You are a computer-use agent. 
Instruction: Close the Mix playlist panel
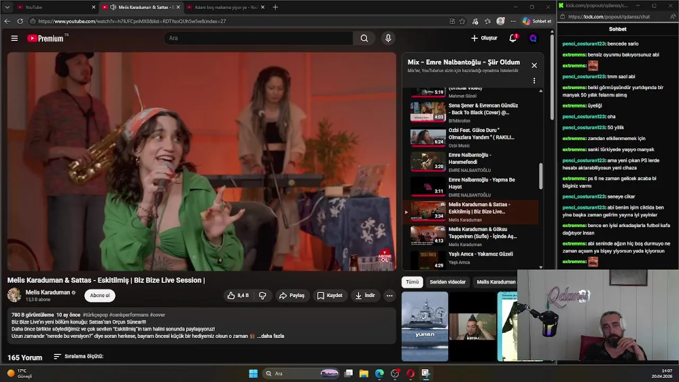534,65
